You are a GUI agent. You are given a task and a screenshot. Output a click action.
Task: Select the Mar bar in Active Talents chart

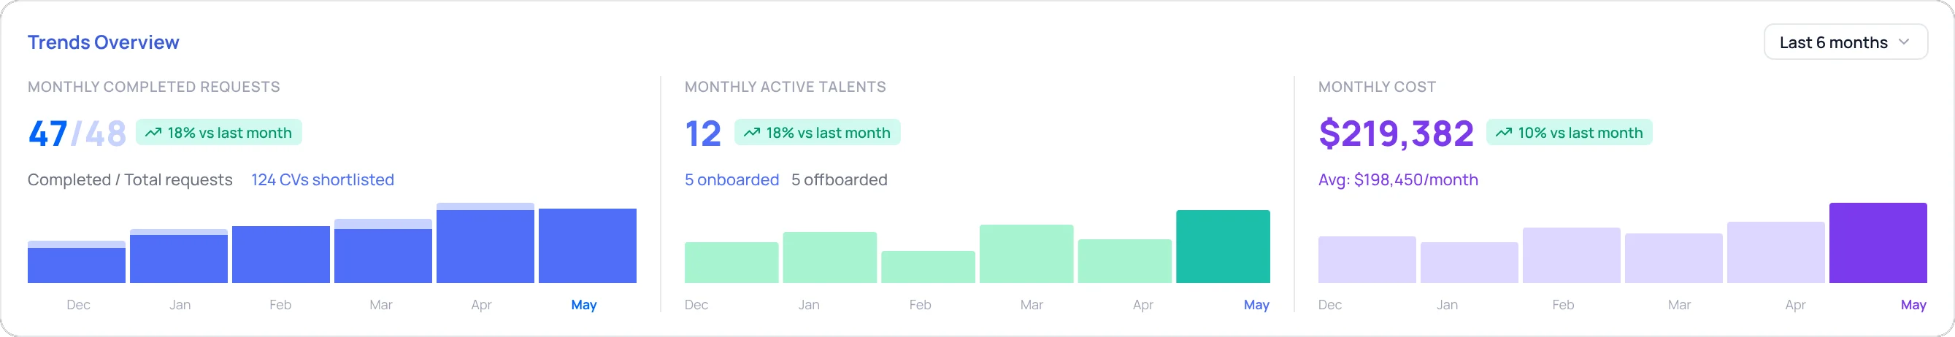click(1026, 255)
